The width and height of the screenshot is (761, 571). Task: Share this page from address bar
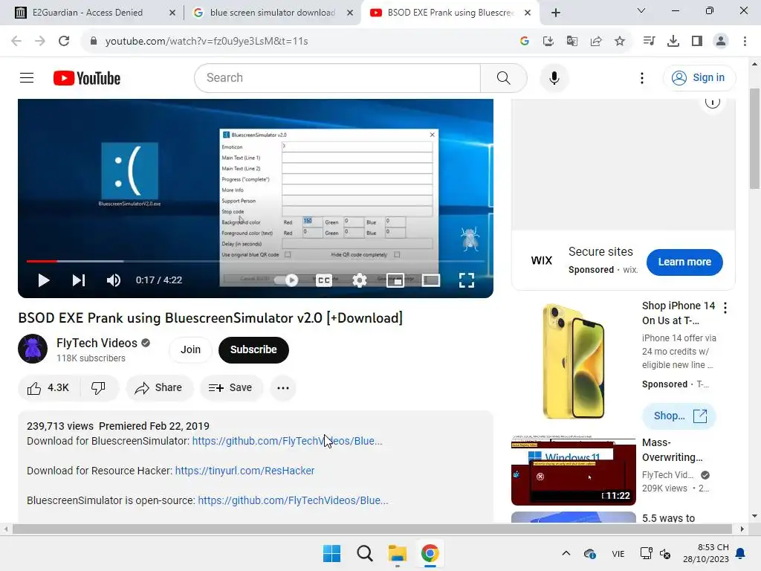tap(595, 42)
